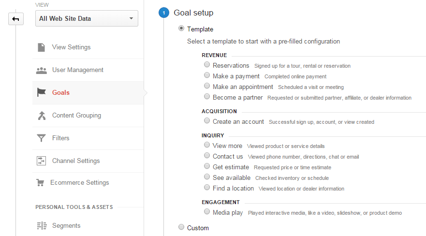Open View Settings via the document icon
The image size is (426, 236).
[x=41, y=47]
